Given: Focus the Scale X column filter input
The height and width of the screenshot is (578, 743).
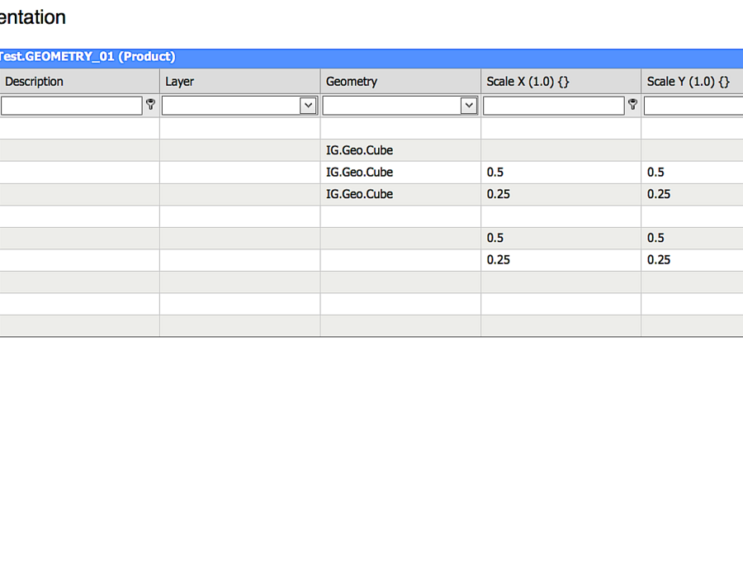Looking at the screenshot, I should (553, 106).
